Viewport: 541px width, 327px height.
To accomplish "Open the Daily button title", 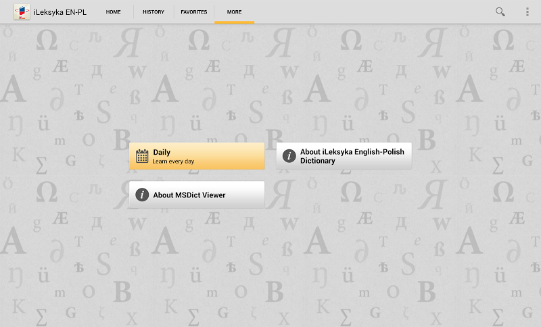I will [162, 152].
